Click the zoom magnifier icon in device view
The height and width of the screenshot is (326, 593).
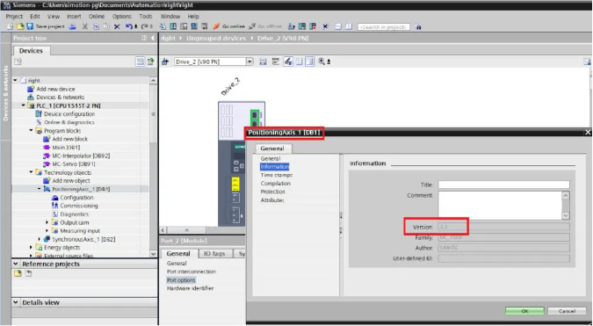322,62
